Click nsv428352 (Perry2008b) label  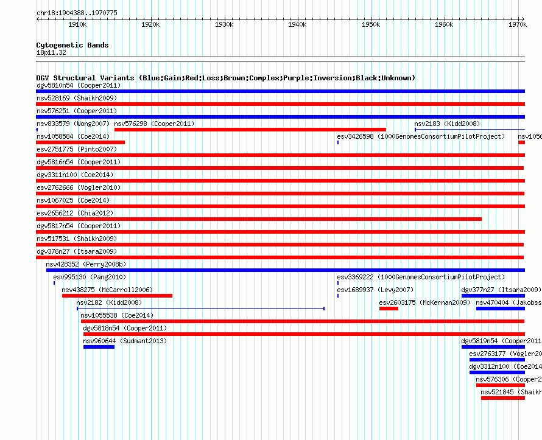pos(86,264)
